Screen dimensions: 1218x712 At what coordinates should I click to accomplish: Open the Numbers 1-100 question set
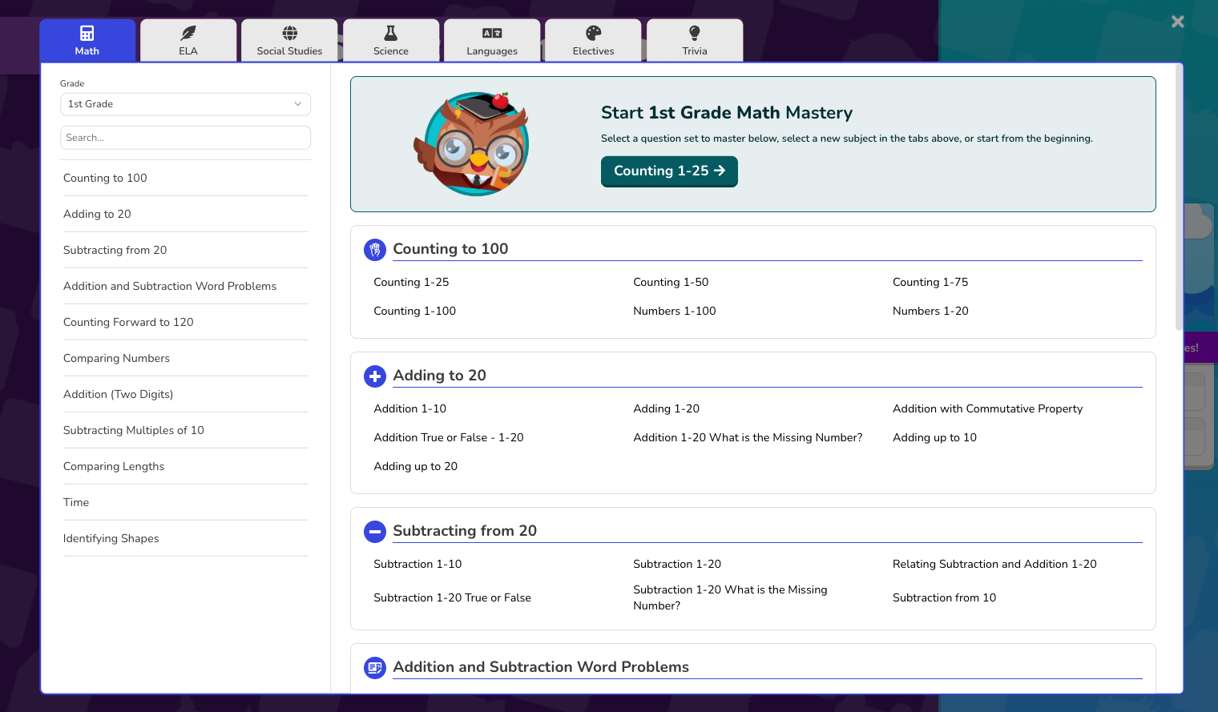pyautogui.click(x=675, y=311)
